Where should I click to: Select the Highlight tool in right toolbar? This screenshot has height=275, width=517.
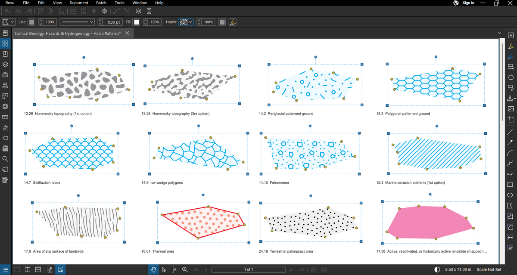pos(511,46)
